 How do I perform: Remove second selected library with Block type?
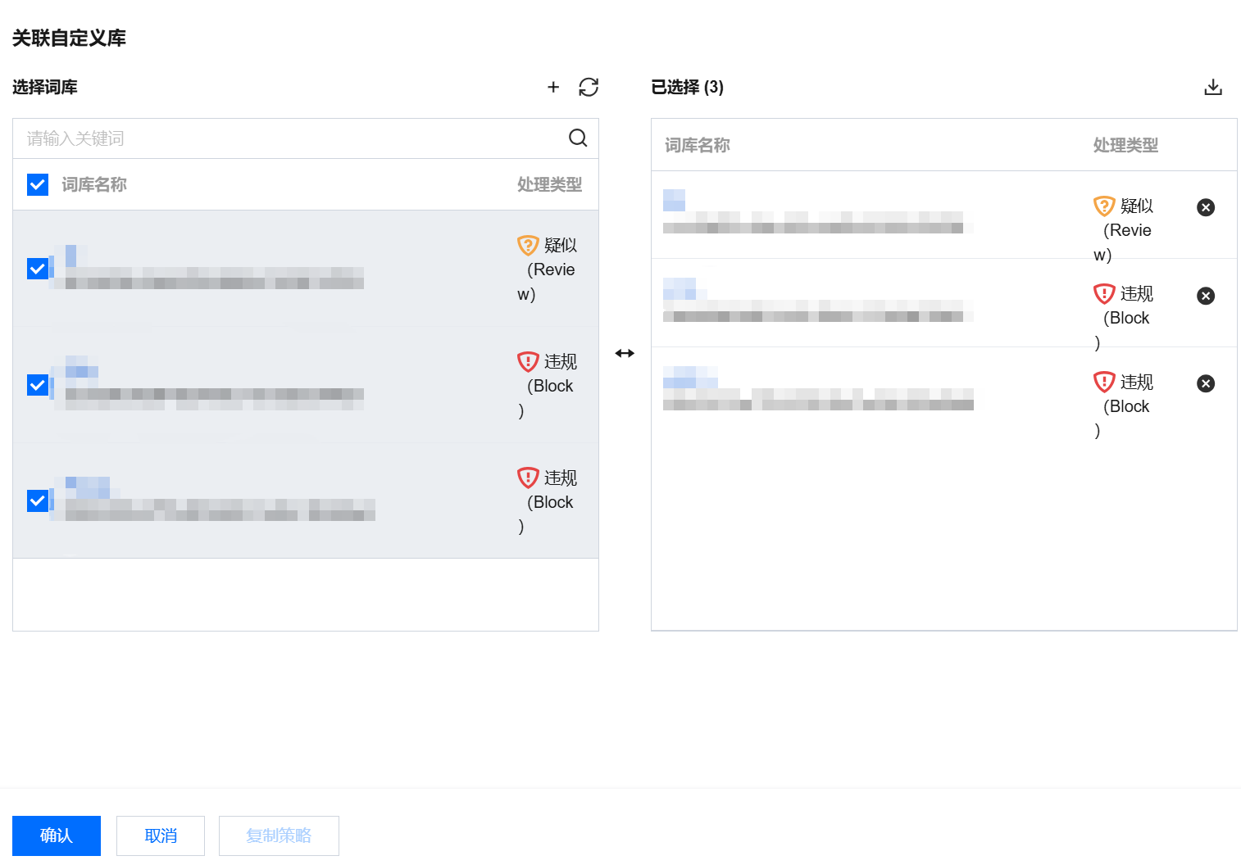coord(1206,296)
